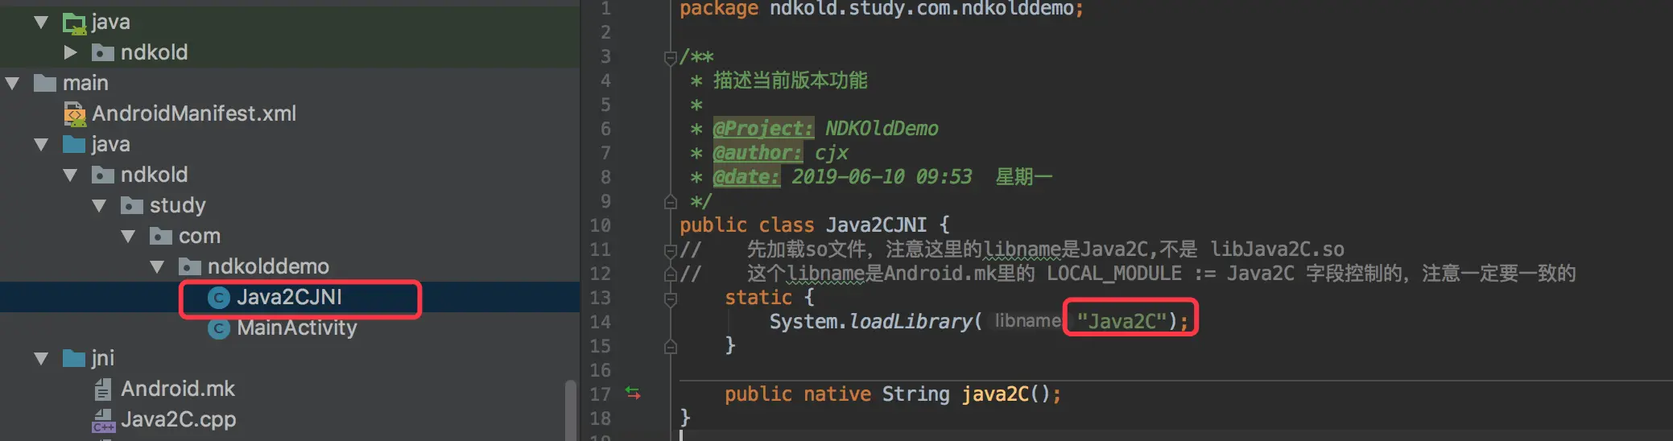The width and height of the screenshot is (1673, 441).
Task: Click the package declaration line text
Action: click(x=882, y=10)
